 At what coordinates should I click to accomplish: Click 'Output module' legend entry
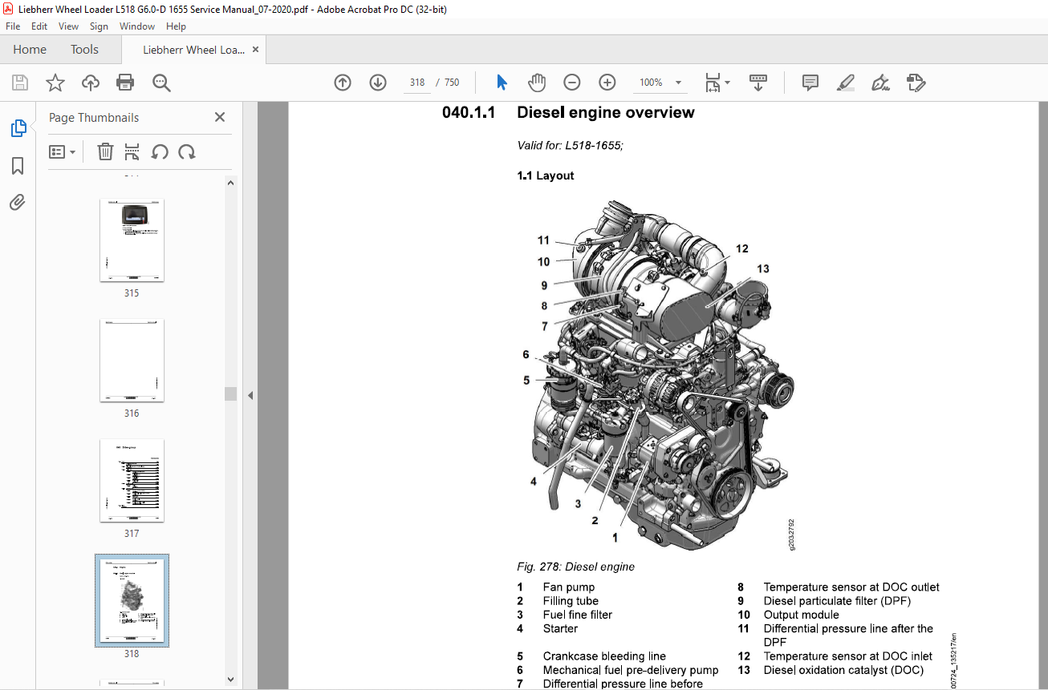tap(801, 615)
